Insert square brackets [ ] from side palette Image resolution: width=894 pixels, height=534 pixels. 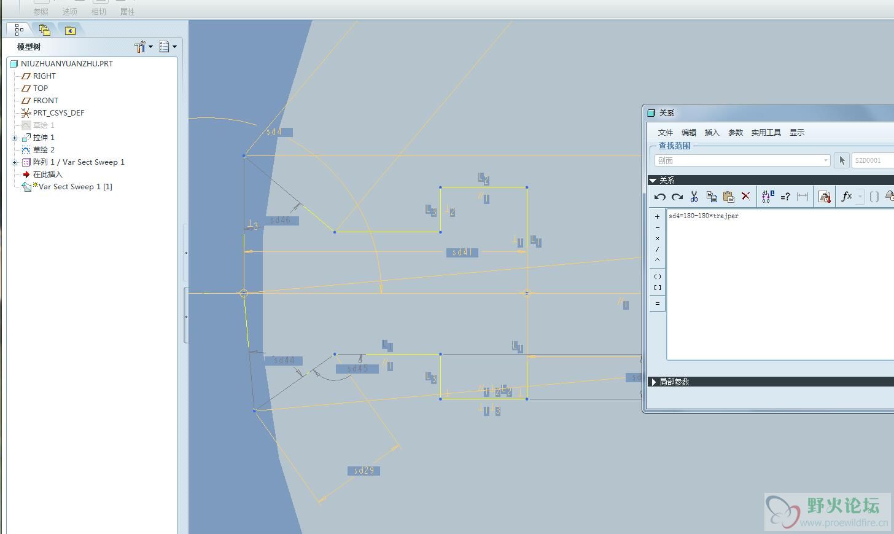pos(658,288)
